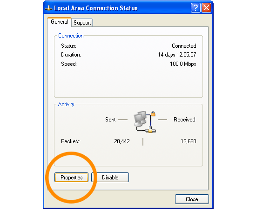Screen dimensions: 256x210
Task: Click the padlock icon above the network
Action: pyautogui.click(x=153, y=114)
